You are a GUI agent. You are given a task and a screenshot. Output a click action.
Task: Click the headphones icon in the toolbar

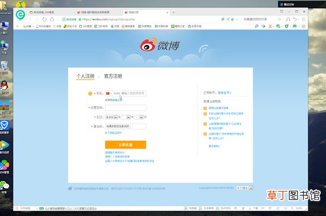288,20
